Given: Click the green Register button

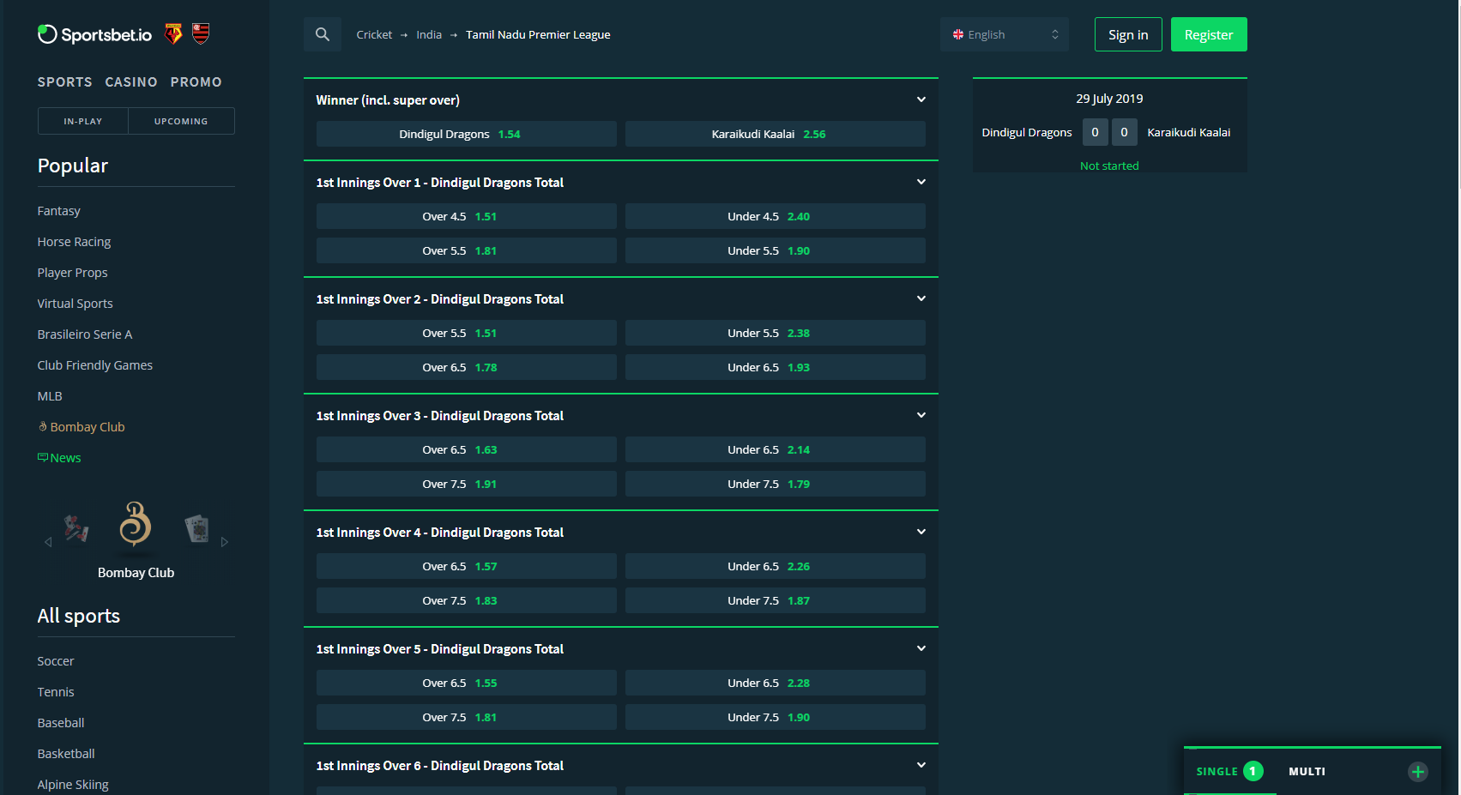Looking at the screenshot, I should coord(1208,34).
